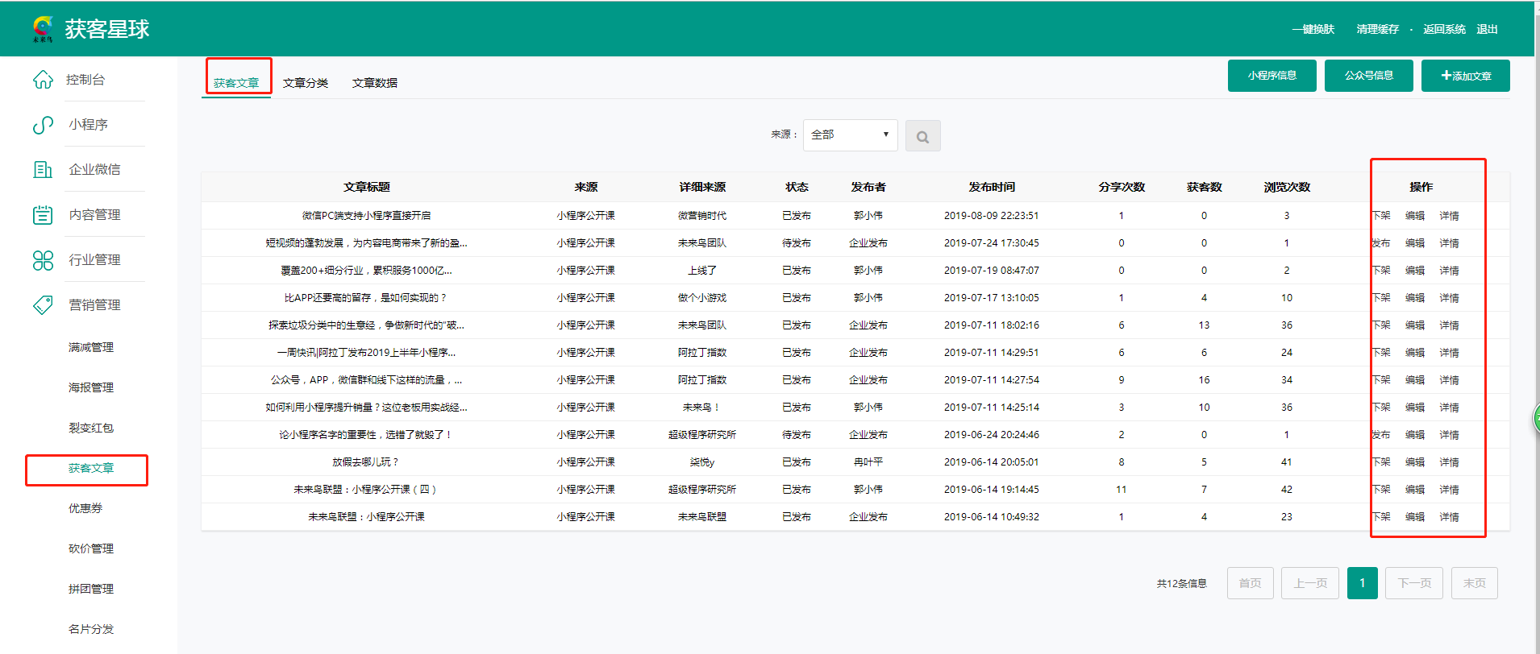
Task: Click the 添加文章 button
Action: click(x=1465, y=76)
